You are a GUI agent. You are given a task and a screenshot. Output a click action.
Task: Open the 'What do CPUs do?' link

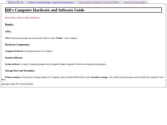pyautogui.click(x=16, y=2)
